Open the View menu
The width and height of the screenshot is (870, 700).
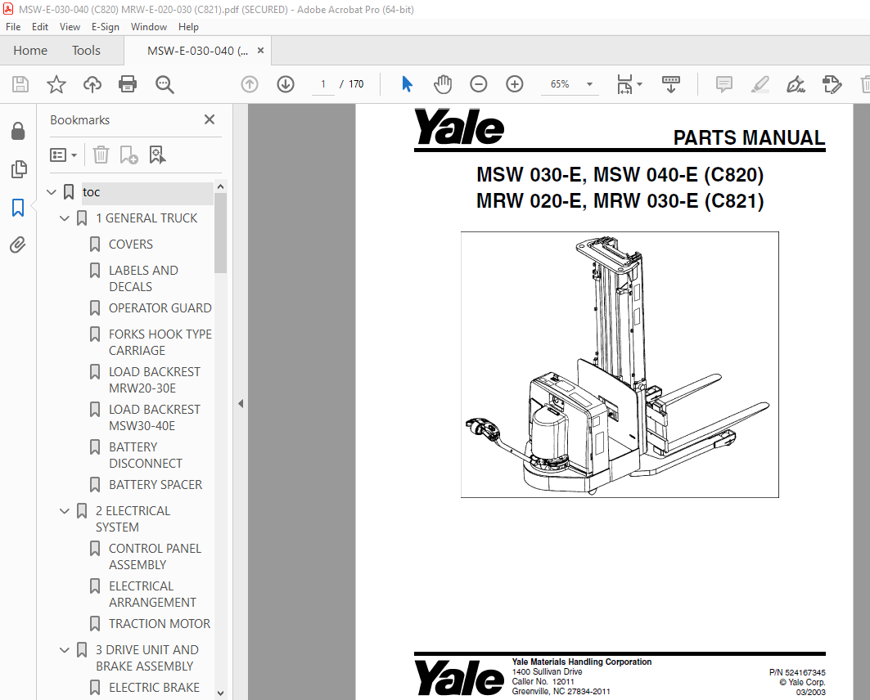point(70,27)
